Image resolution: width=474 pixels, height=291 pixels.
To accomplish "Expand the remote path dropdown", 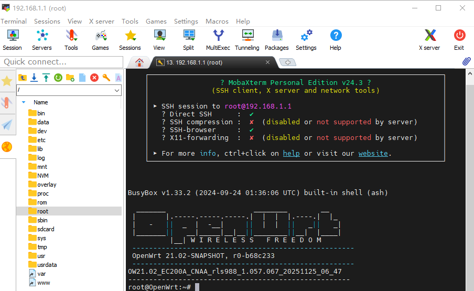I will coord(117,90).
